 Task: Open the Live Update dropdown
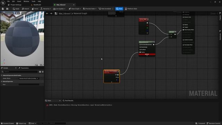[59, 9]
